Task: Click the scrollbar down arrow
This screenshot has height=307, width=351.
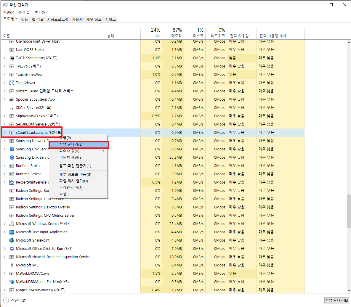Action: pyautogui.click(x=349, y=291)
